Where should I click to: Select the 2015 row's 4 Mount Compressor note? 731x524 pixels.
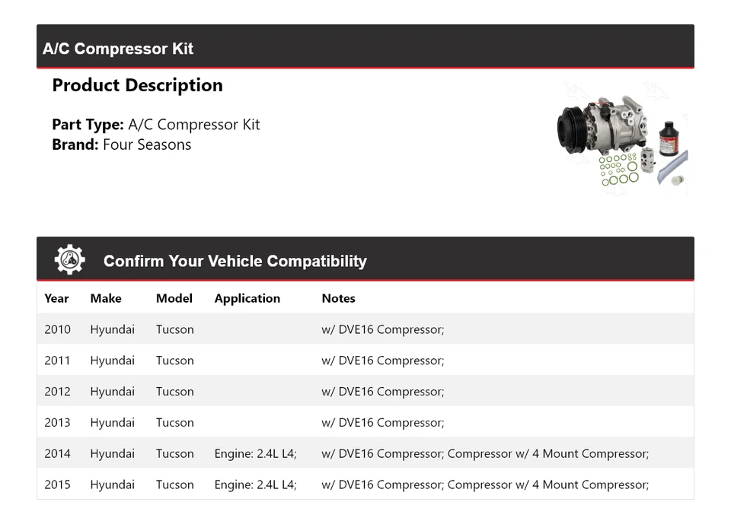click(548, 484)
